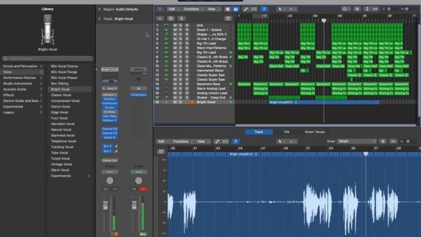Mute the Bright Vocal track

175,102
